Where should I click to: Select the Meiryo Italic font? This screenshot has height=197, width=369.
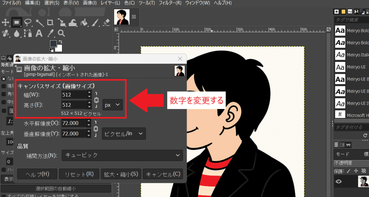352,55
